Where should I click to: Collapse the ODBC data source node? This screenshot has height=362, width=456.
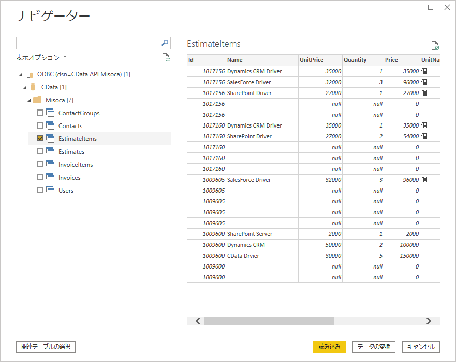[20, 74]
